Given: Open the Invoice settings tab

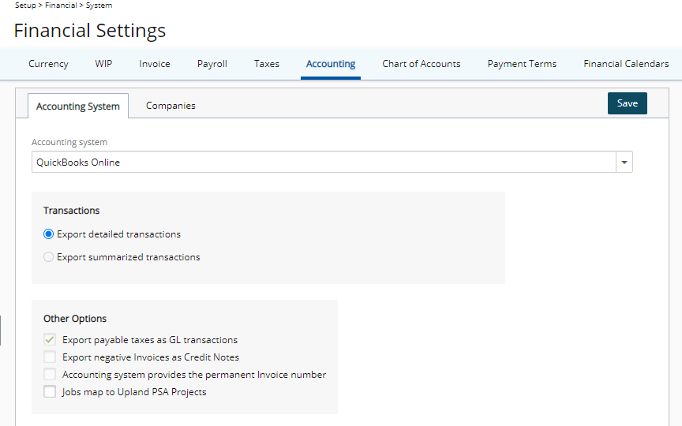Looking at the screenshot, I should click(x=155, y=64).
